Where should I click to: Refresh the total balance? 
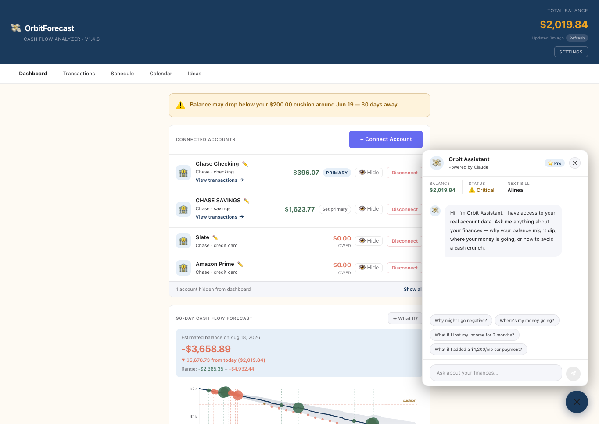[577, 38]
